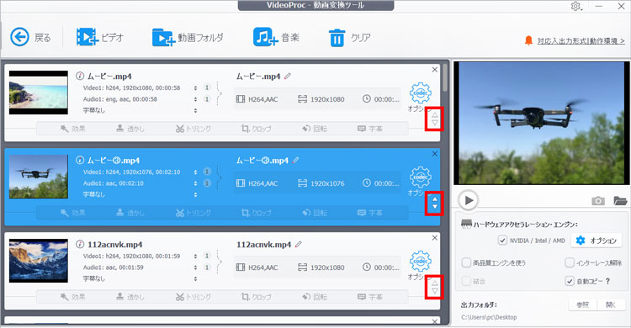Open 効果 effects for ムービー③.mp4
Image resolution: width=631 pixels, height=328 pixels.
point(73,213)
